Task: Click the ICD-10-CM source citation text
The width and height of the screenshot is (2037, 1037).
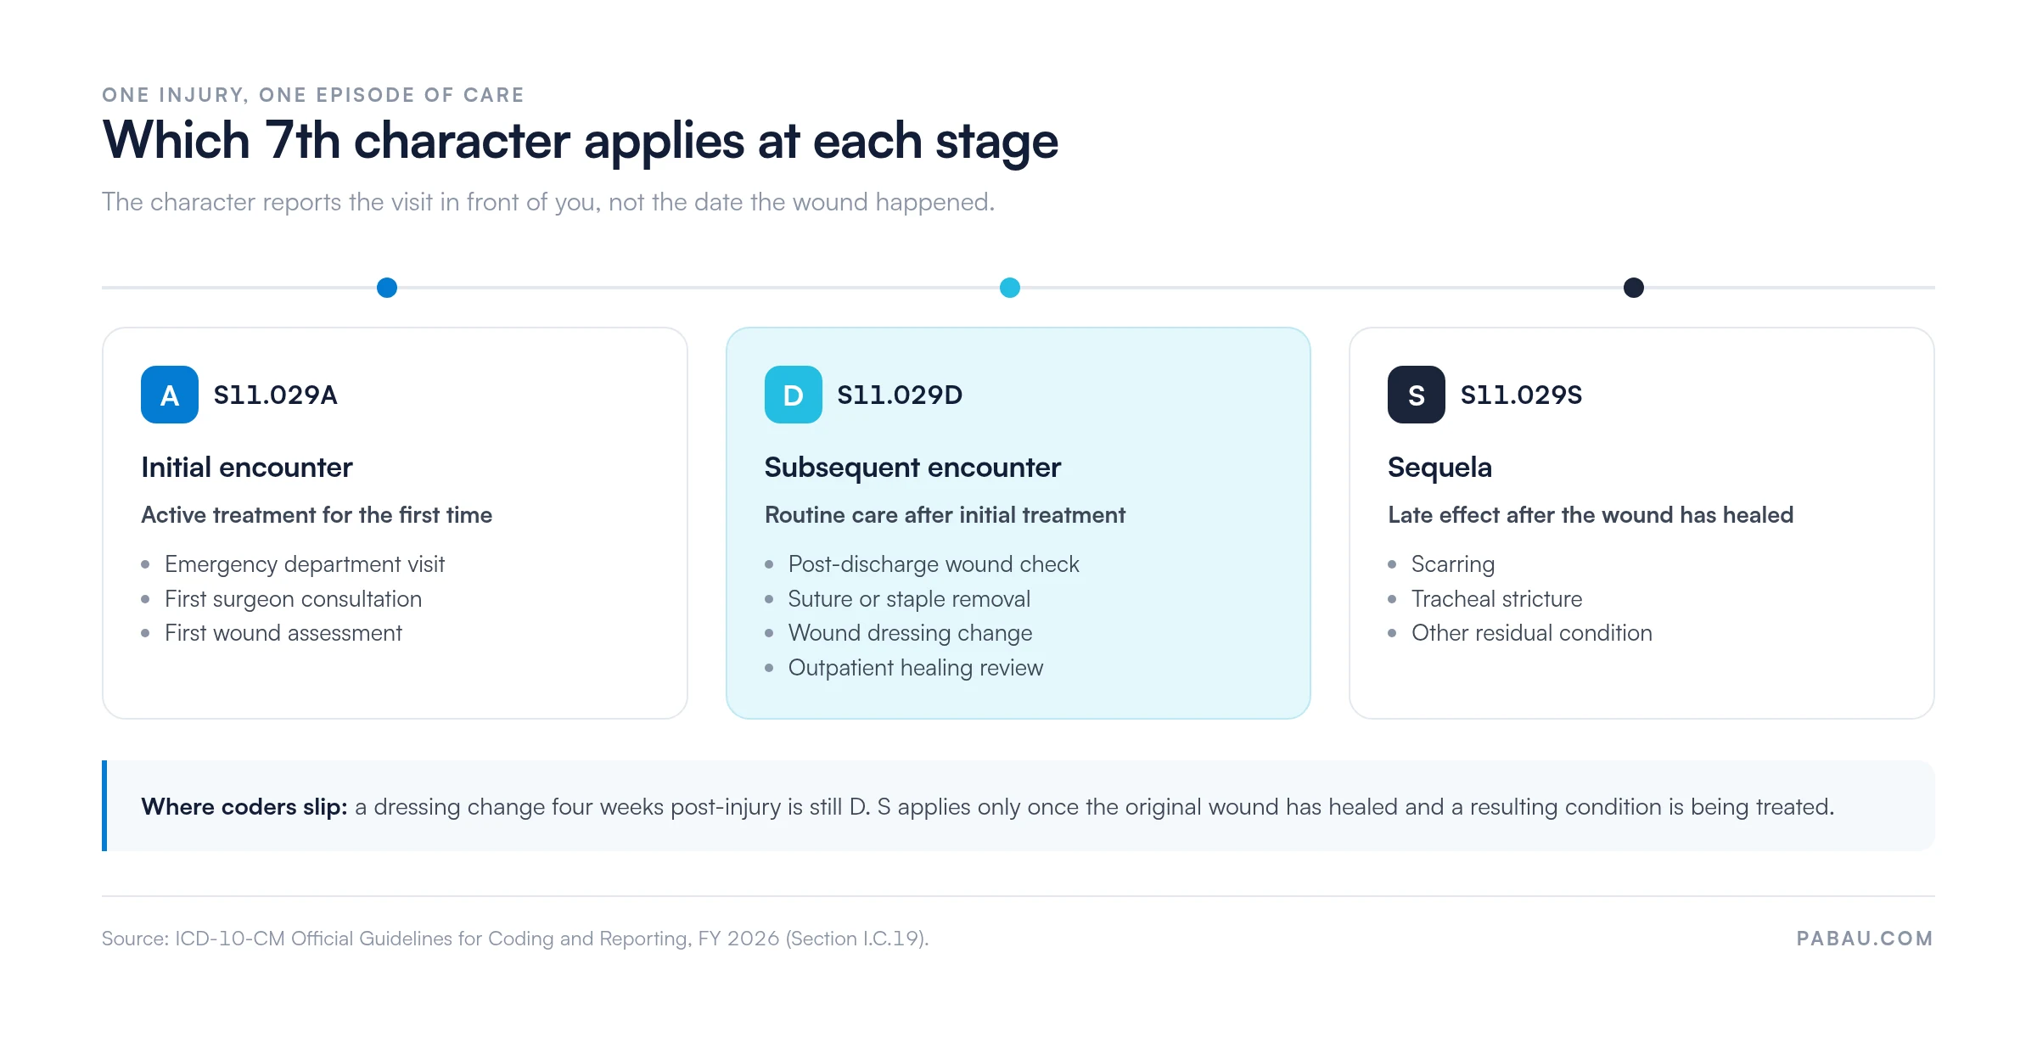Action: tap(515, 939)
